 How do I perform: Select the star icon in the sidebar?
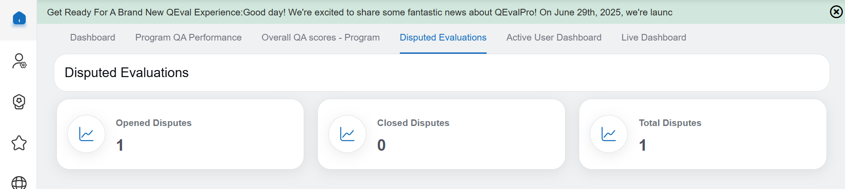point(19,143)
